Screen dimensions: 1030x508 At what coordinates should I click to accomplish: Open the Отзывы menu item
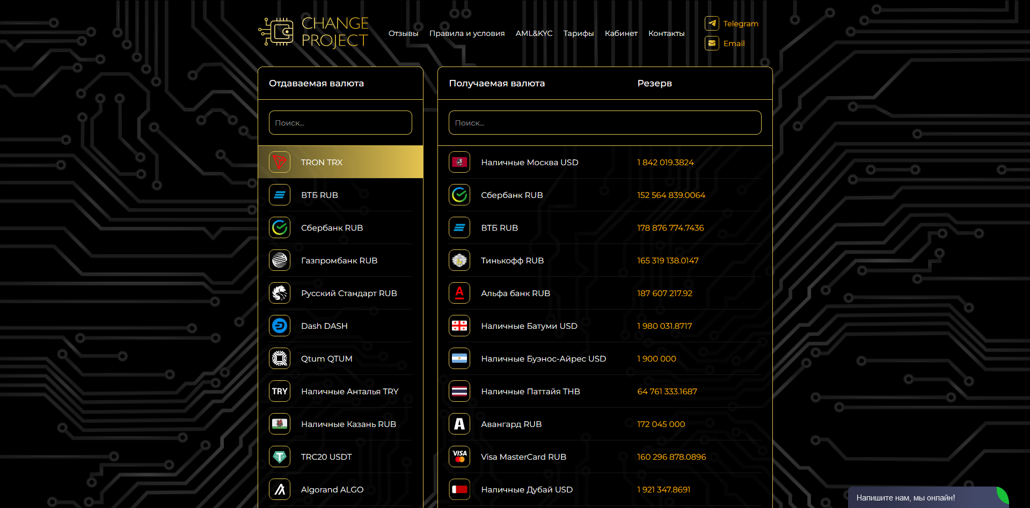pos(403,33)
